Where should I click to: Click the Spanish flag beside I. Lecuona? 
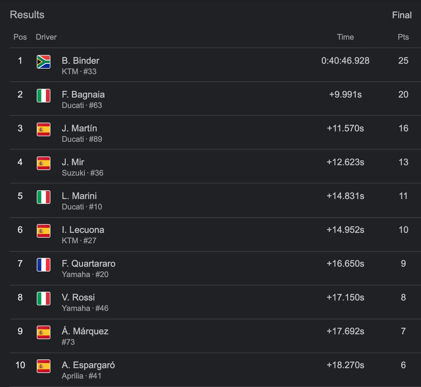(x=44, y=231)
